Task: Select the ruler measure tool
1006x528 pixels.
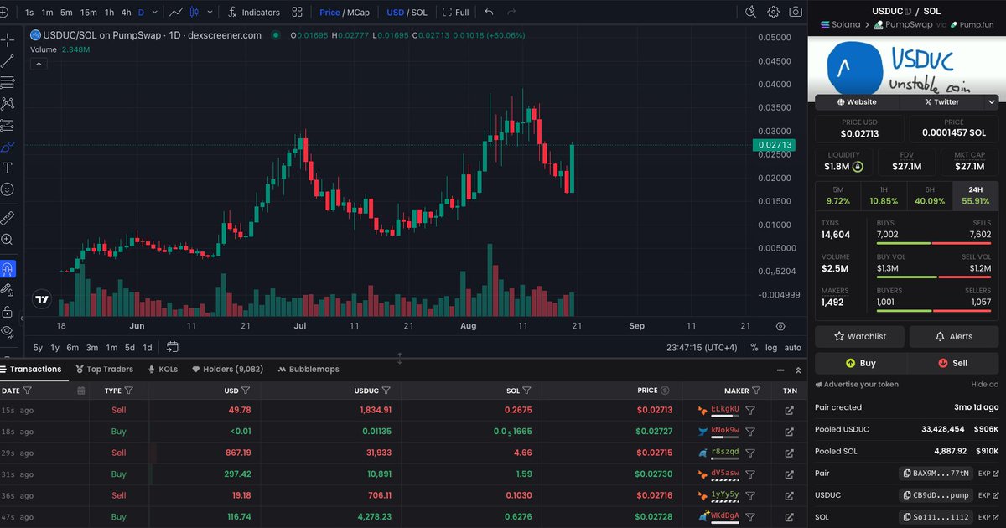Action: tap(8, 218)
